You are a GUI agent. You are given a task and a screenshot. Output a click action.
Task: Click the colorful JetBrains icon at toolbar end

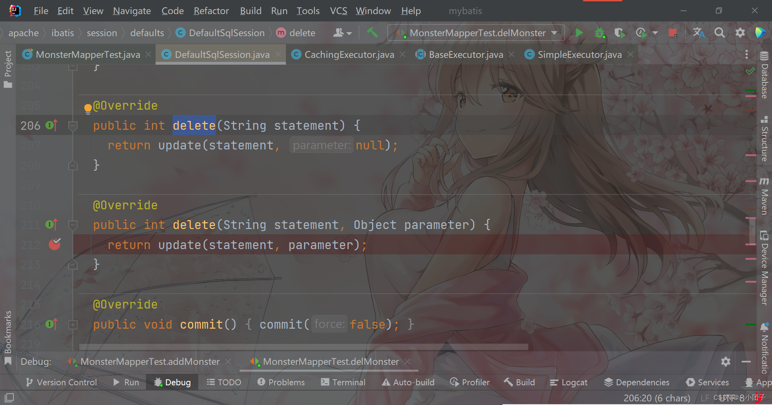pyautogui.click(x=760, y=33)
